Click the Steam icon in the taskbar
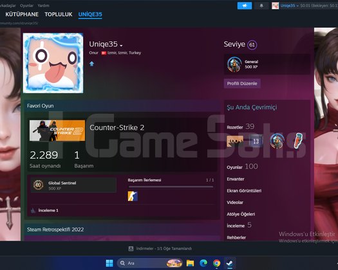 [230, 263]
